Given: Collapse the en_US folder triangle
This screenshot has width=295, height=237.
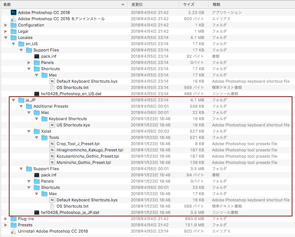Looking at the screenshot, I should tap(13, 44).
